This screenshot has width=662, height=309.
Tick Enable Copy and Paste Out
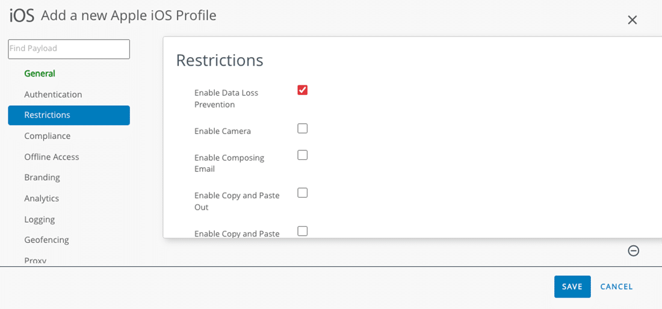[303, 193]
